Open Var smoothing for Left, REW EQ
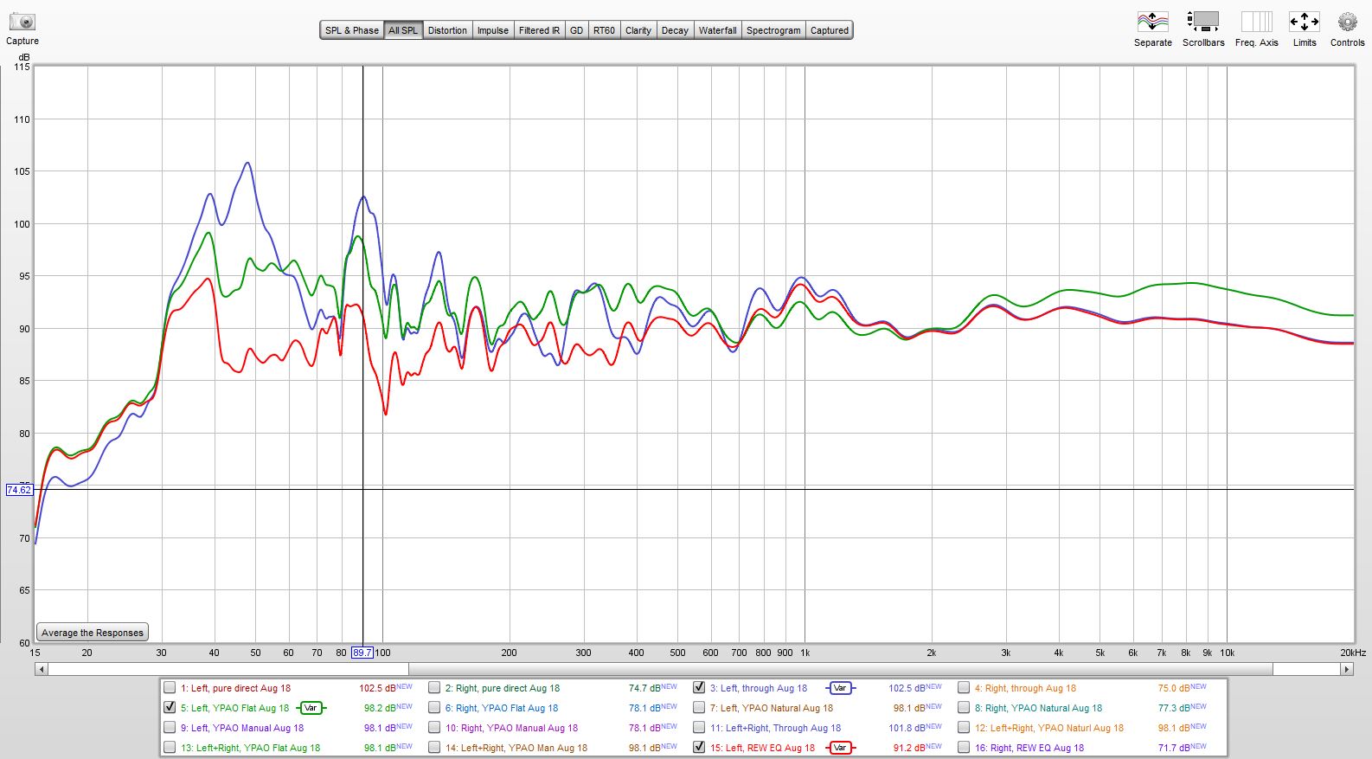The height and width of the screenshot is (759, 1372). pos(839,748)
